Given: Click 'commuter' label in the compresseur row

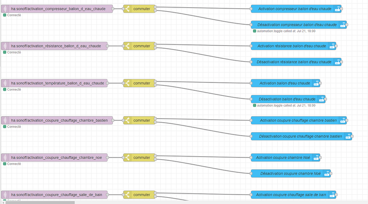Looking at the screenshot, I should (142, 9).
